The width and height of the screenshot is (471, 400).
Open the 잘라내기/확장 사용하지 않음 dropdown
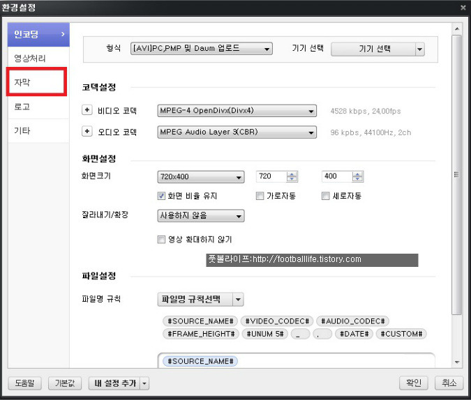click(x=201, y=216)
